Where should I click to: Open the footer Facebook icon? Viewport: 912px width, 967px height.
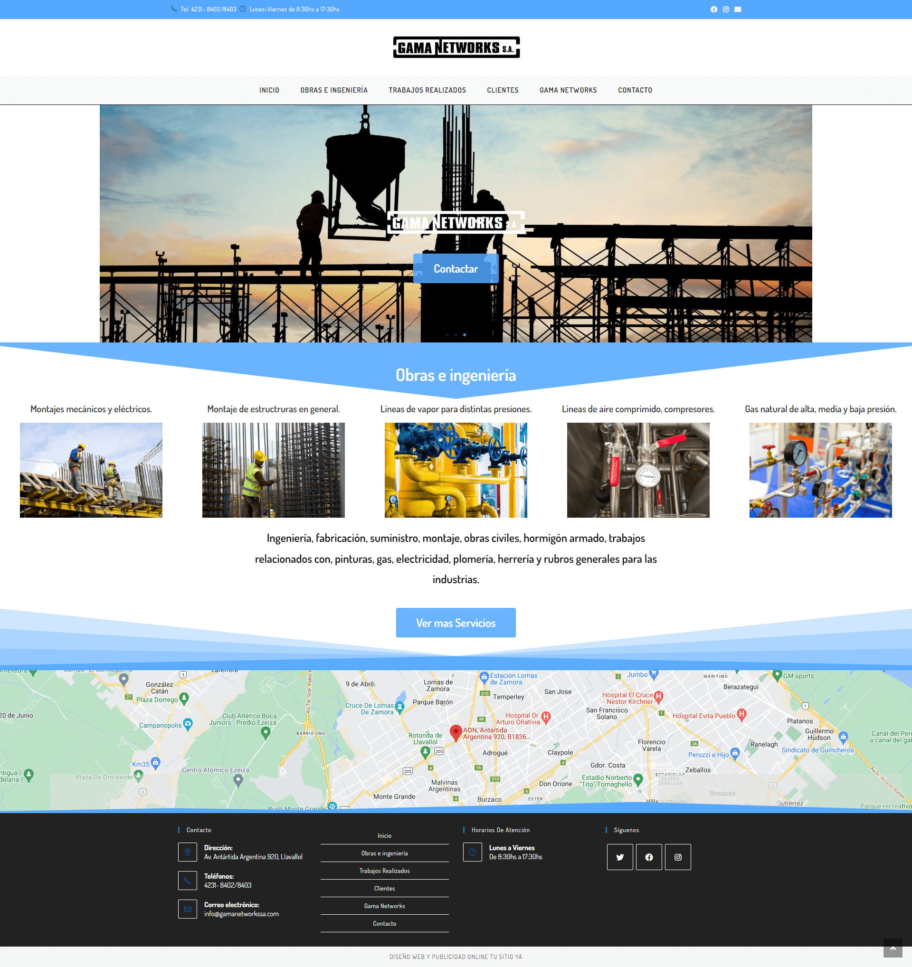(x=649, y=857)
